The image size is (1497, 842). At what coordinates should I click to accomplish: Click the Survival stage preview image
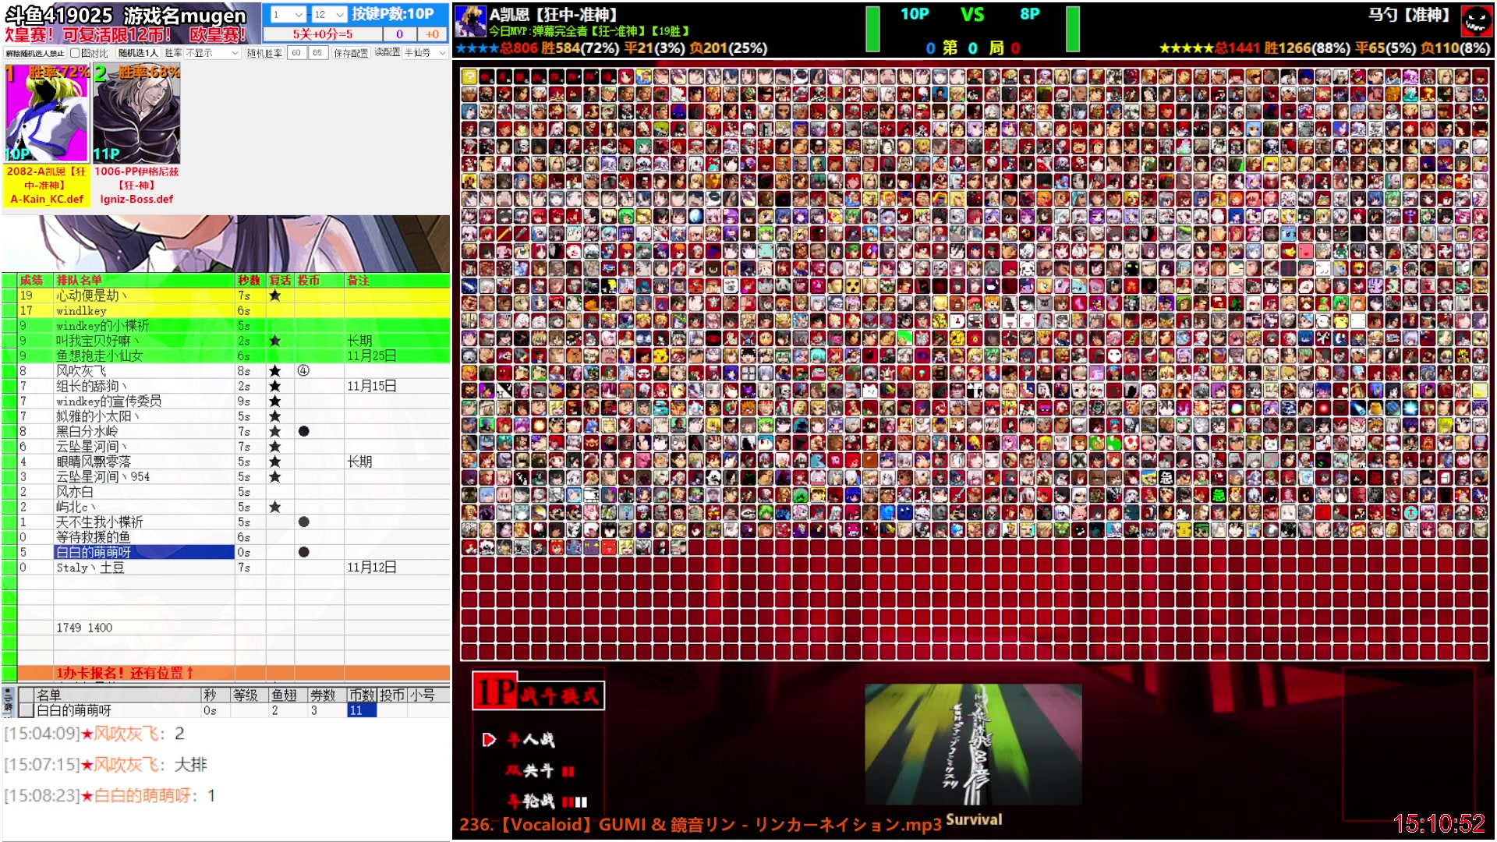point(973,745)
